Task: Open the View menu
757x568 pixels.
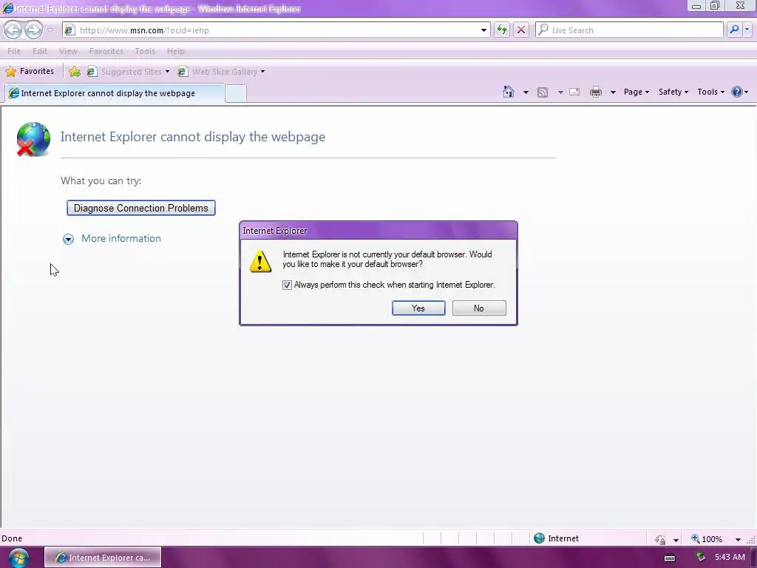Action: tap(68, 51)
